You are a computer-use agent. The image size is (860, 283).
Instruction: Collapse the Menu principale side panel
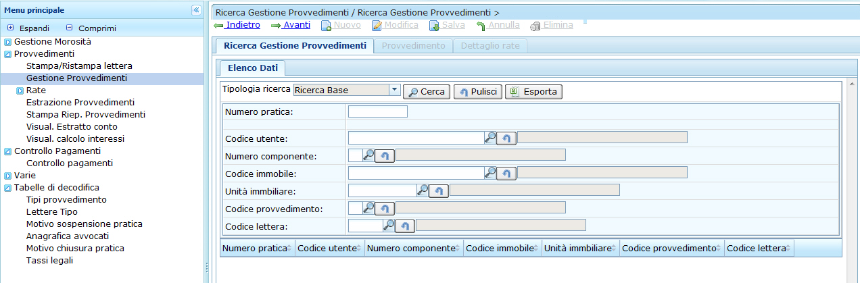point(196,10)
